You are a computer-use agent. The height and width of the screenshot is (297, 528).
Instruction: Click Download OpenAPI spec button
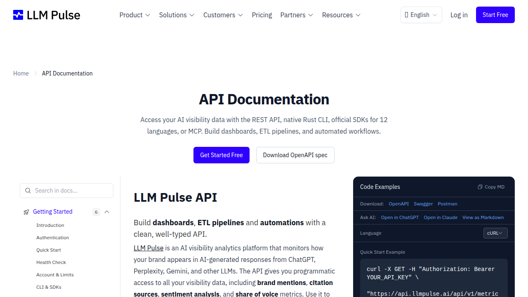tap(295, 155)
